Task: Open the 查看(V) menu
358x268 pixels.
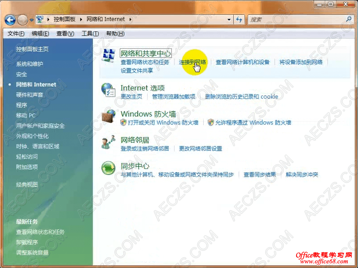Action: tap(65, 34)
